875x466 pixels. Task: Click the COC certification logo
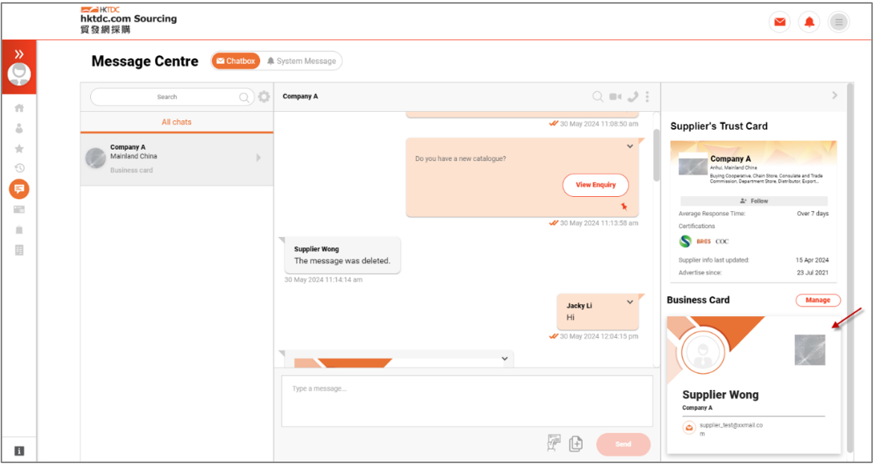click(x=722, y=242)
